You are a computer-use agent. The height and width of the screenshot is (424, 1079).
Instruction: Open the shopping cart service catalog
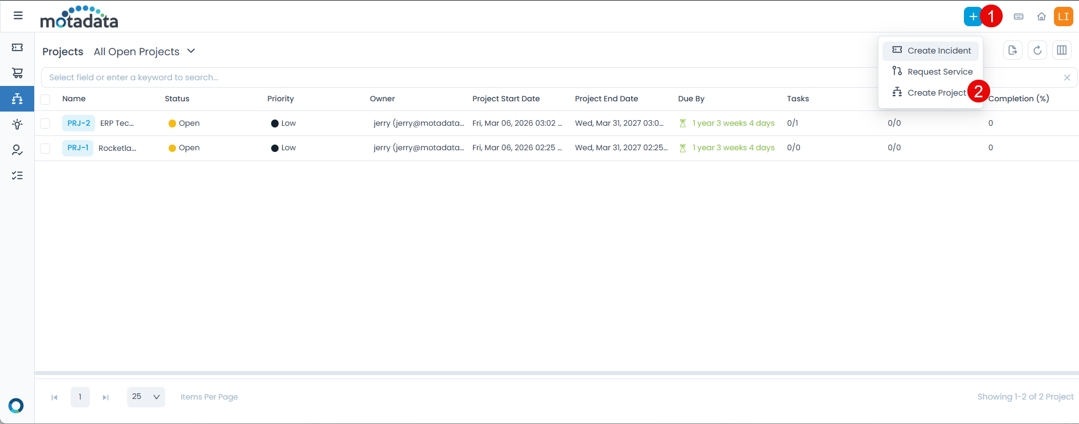click(17, 73)
